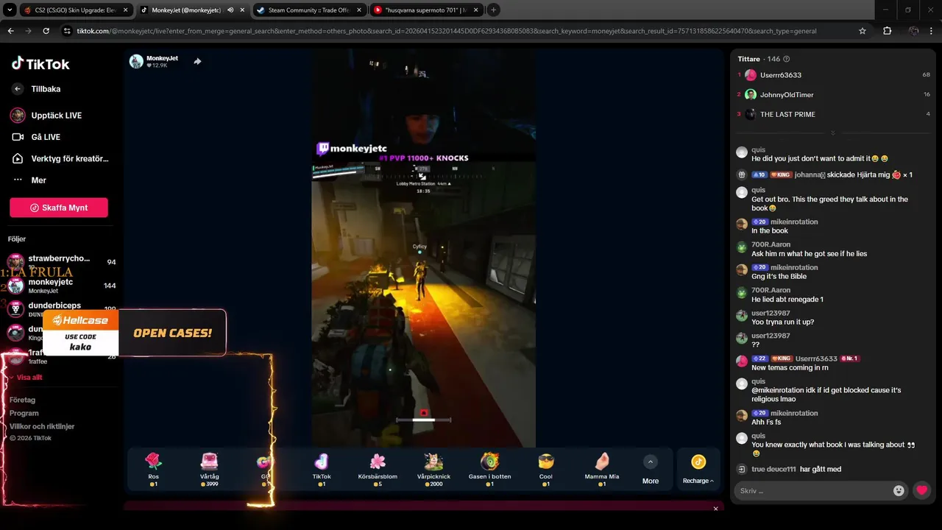Viewport: 942px width, 530px height.
Task: Open the browser extensions menu
Action: [x=887, y=31]
